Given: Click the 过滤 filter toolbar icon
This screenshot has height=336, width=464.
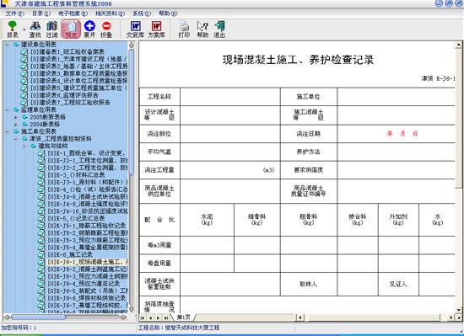Looking at the screenshot, I should coord(51,29).
